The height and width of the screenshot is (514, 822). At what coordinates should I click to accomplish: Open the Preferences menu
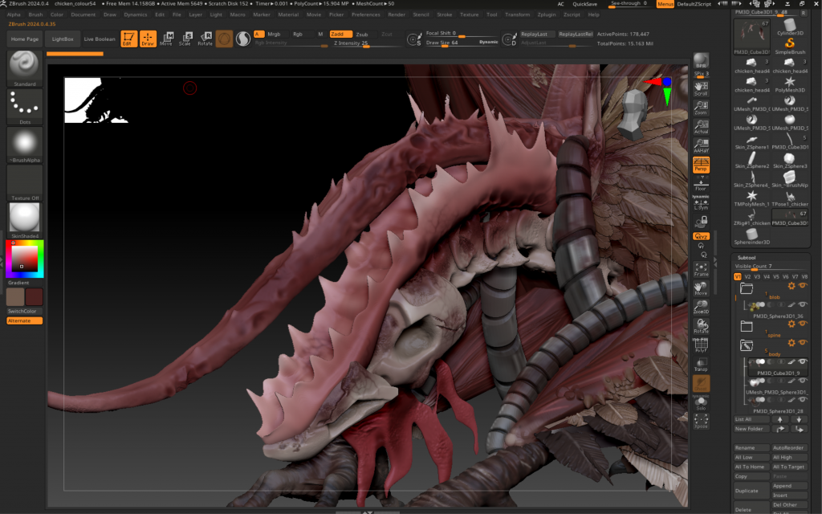[365, 14]
